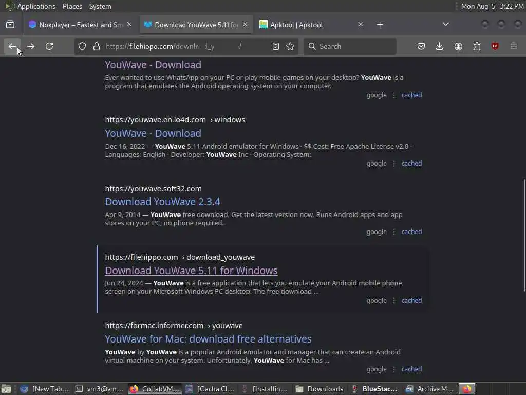Screen dimensions: 526x395
Task: Open more options dots for formac.informer result
Action: click(x=394, y=369)
